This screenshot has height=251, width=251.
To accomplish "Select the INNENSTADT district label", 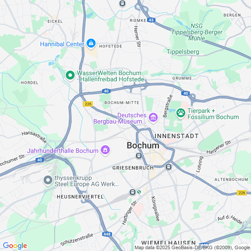I will [x=176, y=136].
